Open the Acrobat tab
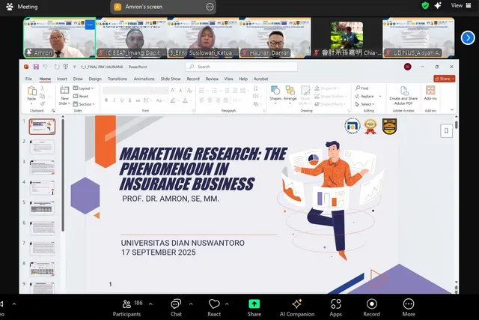479x320 pixels. tap(260, 79)
